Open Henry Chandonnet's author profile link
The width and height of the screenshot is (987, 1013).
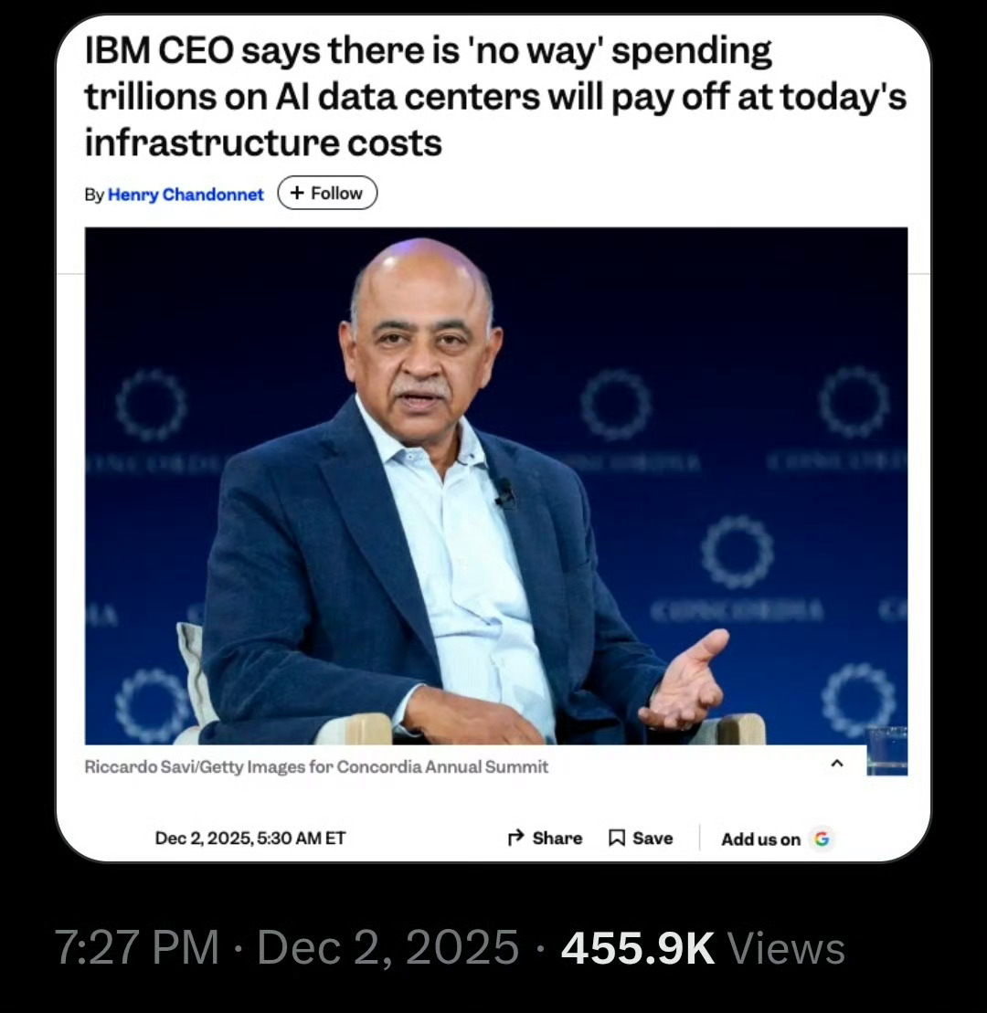(185, 194)
